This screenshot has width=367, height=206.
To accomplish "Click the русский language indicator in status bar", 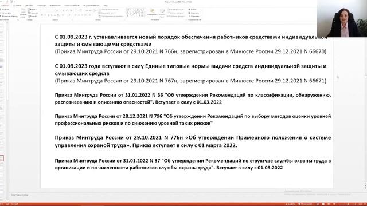I will [14, 204].
